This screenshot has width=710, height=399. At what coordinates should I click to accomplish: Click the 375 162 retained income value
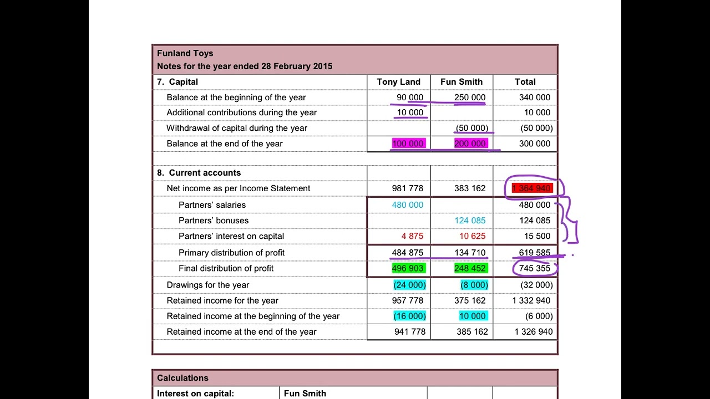(470, 300)
